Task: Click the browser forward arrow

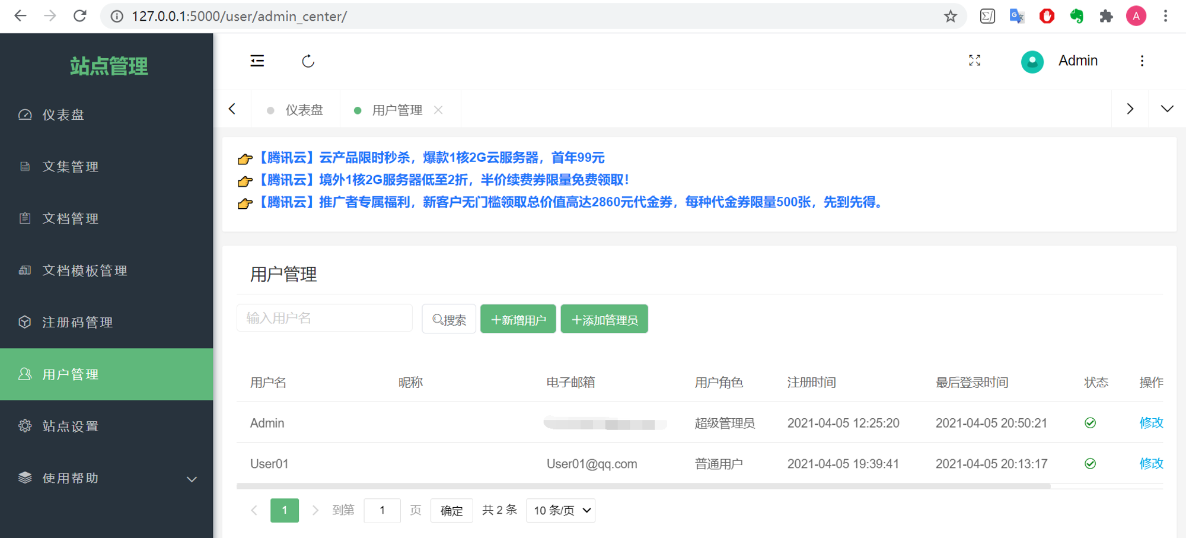Action: (50, 16)
